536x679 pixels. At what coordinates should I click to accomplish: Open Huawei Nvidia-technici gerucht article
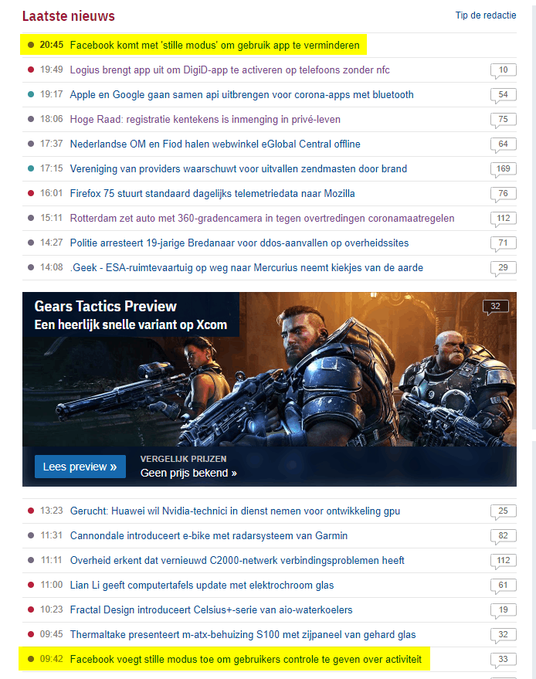pyautogui.click(x=235, y=511)
